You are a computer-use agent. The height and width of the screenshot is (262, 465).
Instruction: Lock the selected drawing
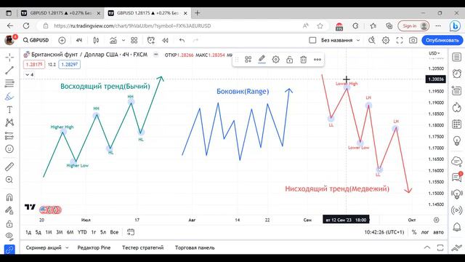(x=289, y=60)
